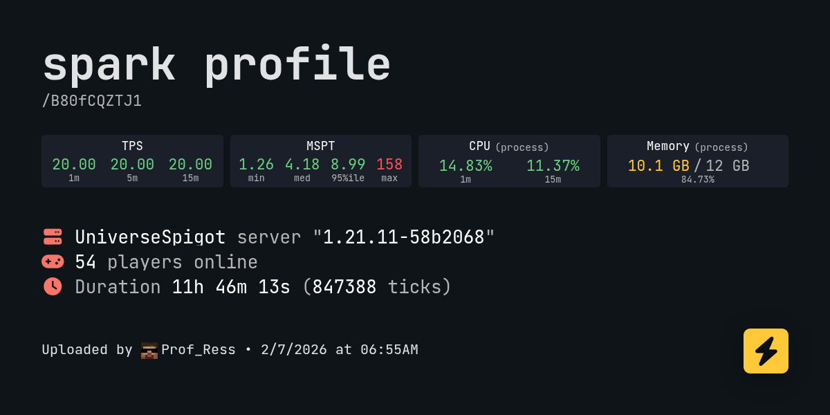Click the 14.83% CPU 1m value
The image size is (830, 415).
[x=465, y=166]
